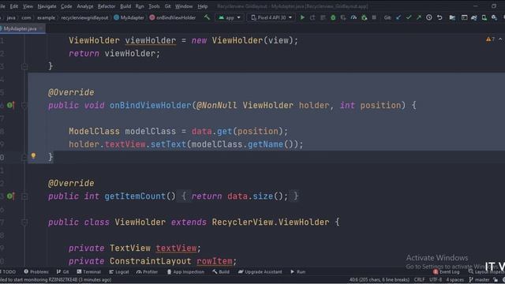Open the Problems tool window
Viewport: 505px width, 284px height.
[36, 271]
